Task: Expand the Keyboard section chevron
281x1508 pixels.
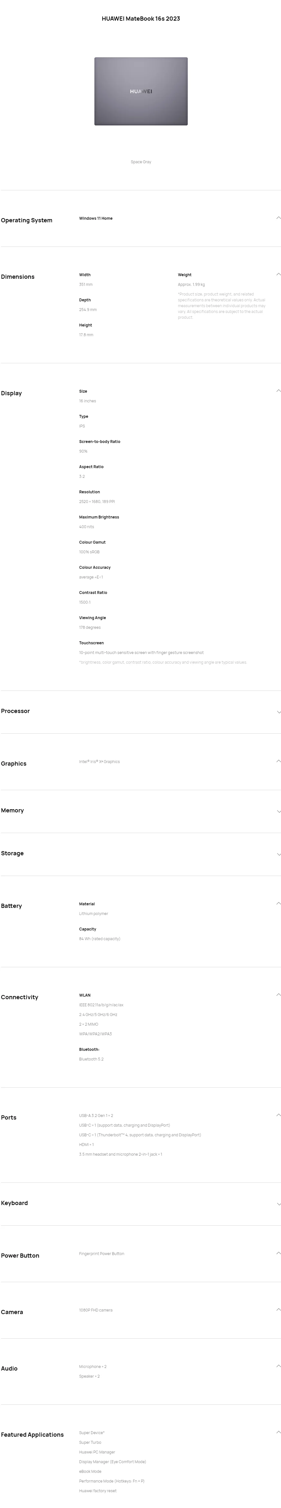Action: click(279, 1204)
